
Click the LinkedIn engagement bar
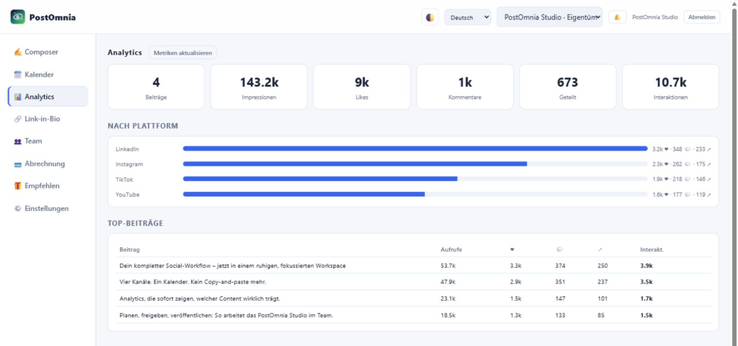[x=415, y=148]
